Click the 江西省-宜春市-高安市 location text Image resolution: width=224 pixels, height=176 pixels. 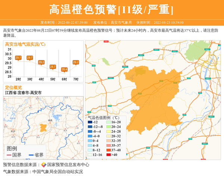tap(23, 93)
